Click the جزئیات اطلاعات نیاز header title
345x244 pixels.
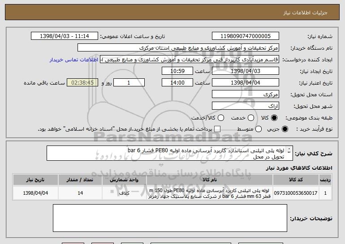(305, 13)
